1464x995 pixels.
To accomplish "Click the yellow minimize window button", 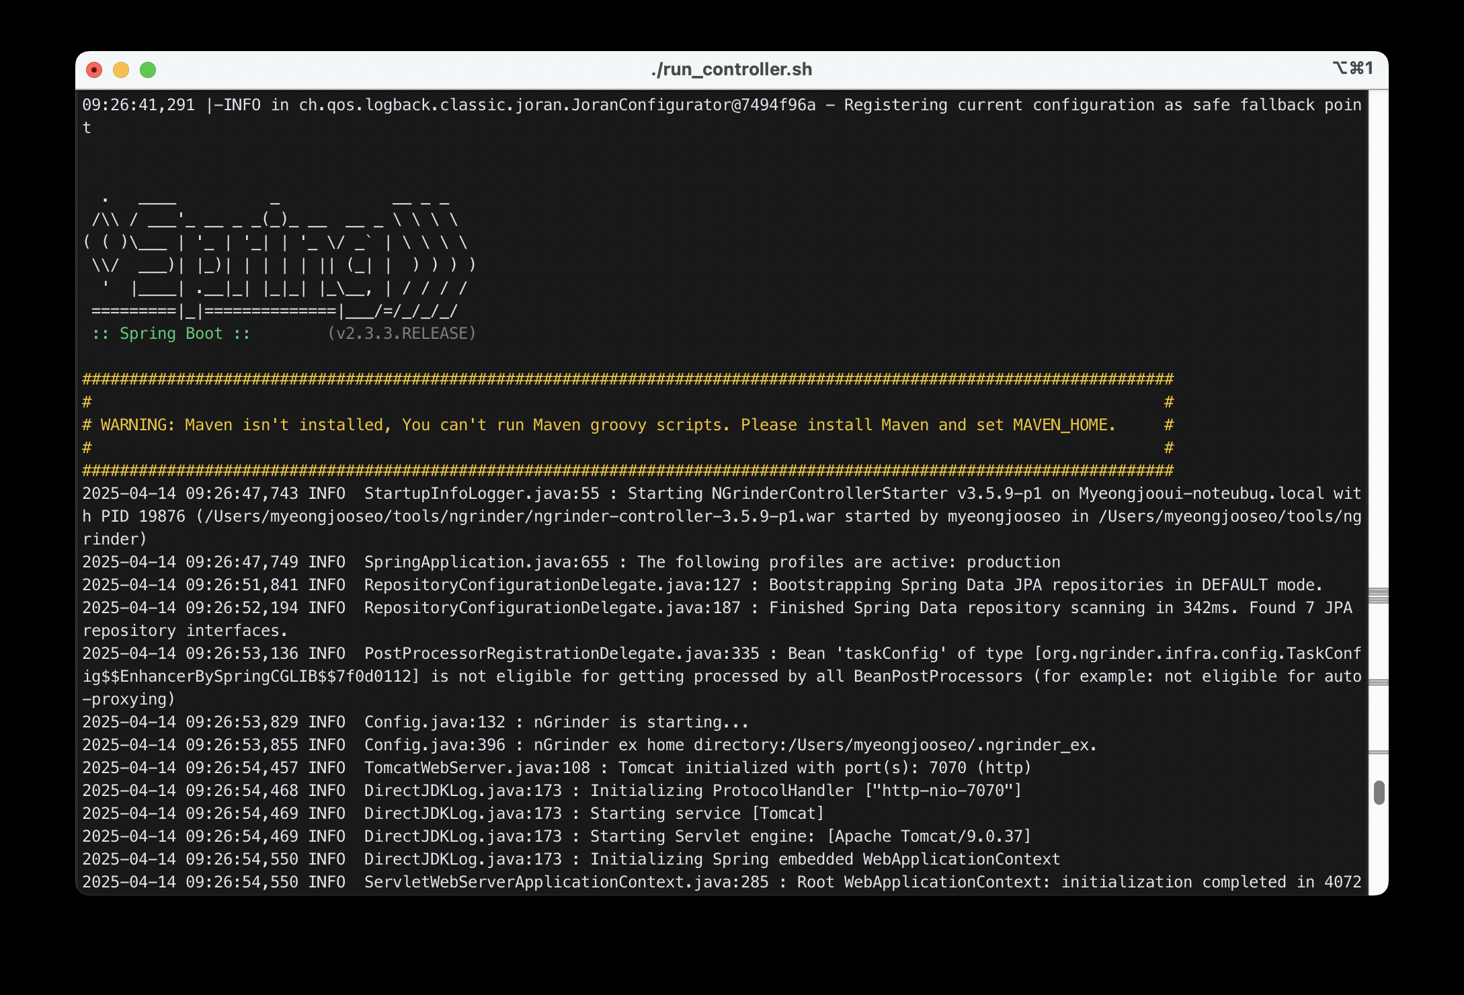I will point(121,70).
